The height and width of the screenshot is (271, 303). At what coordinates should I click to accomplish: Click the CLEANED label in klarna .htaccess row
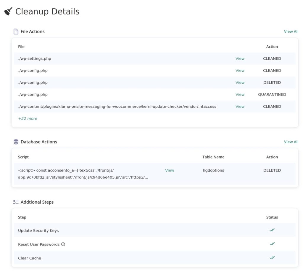coord(272,107)
